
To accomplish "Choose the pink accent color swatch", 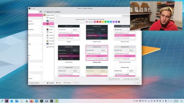I will tap(95, 22).
